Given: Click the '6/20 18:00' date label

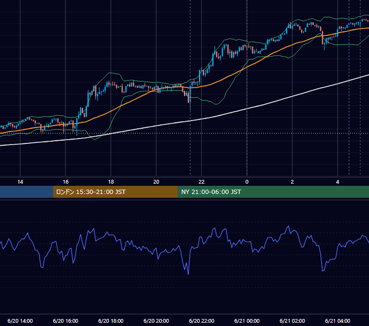Looking at the screenshot, I should click(111, 321).
